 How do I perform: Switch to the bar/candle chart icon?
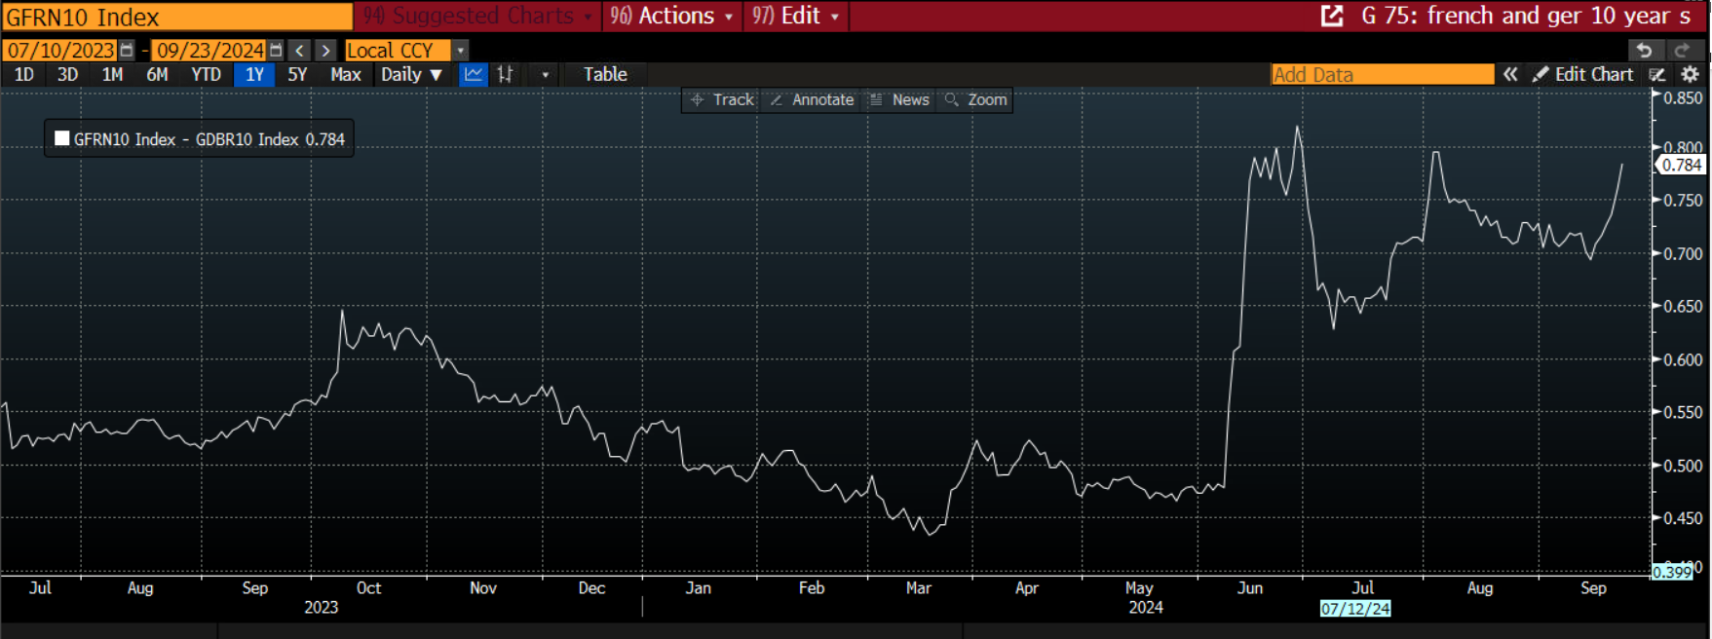(x=505, y=74)
